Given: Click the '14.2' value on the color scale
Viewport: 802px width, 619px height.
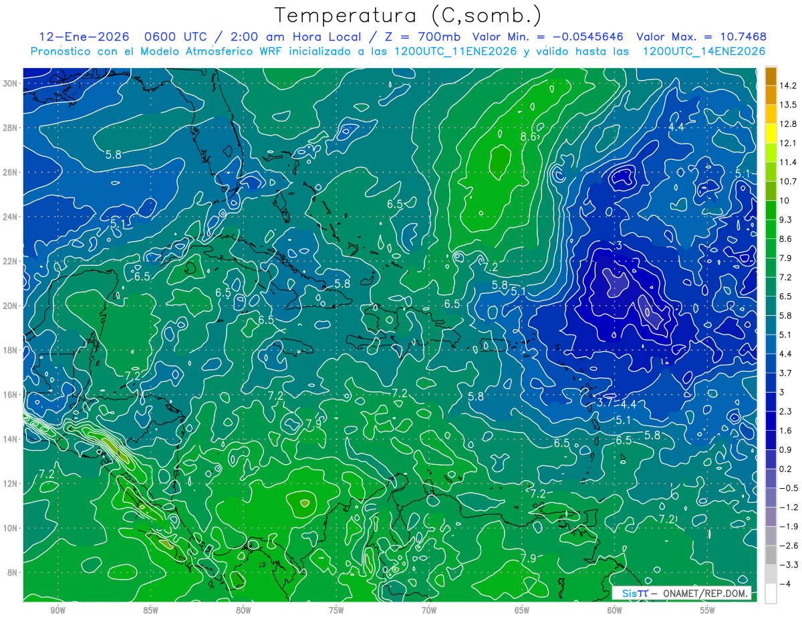Looking at the screenshot, I should [x=789, y=85].
